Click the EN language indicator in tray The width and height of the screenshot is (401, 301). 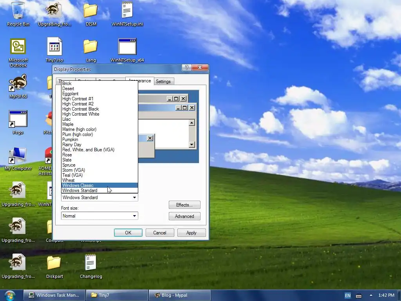click(x=348, y=296)
